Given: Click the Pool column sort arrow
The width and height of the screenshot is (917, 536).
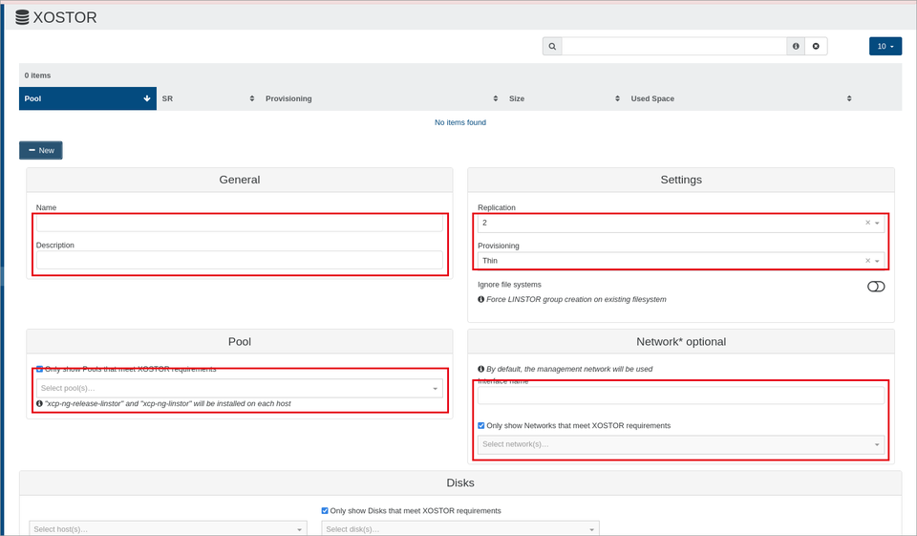Looking at the screenshot, I should pyautogui.click(x=147, y=99).
